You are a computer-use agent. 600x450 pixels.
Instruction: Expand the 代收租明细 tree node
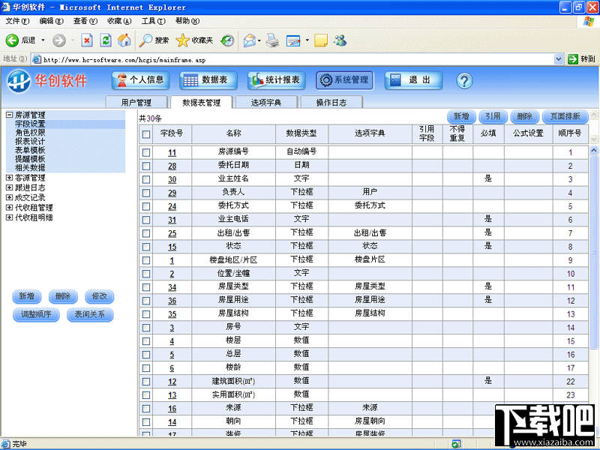tap(9, 217)
